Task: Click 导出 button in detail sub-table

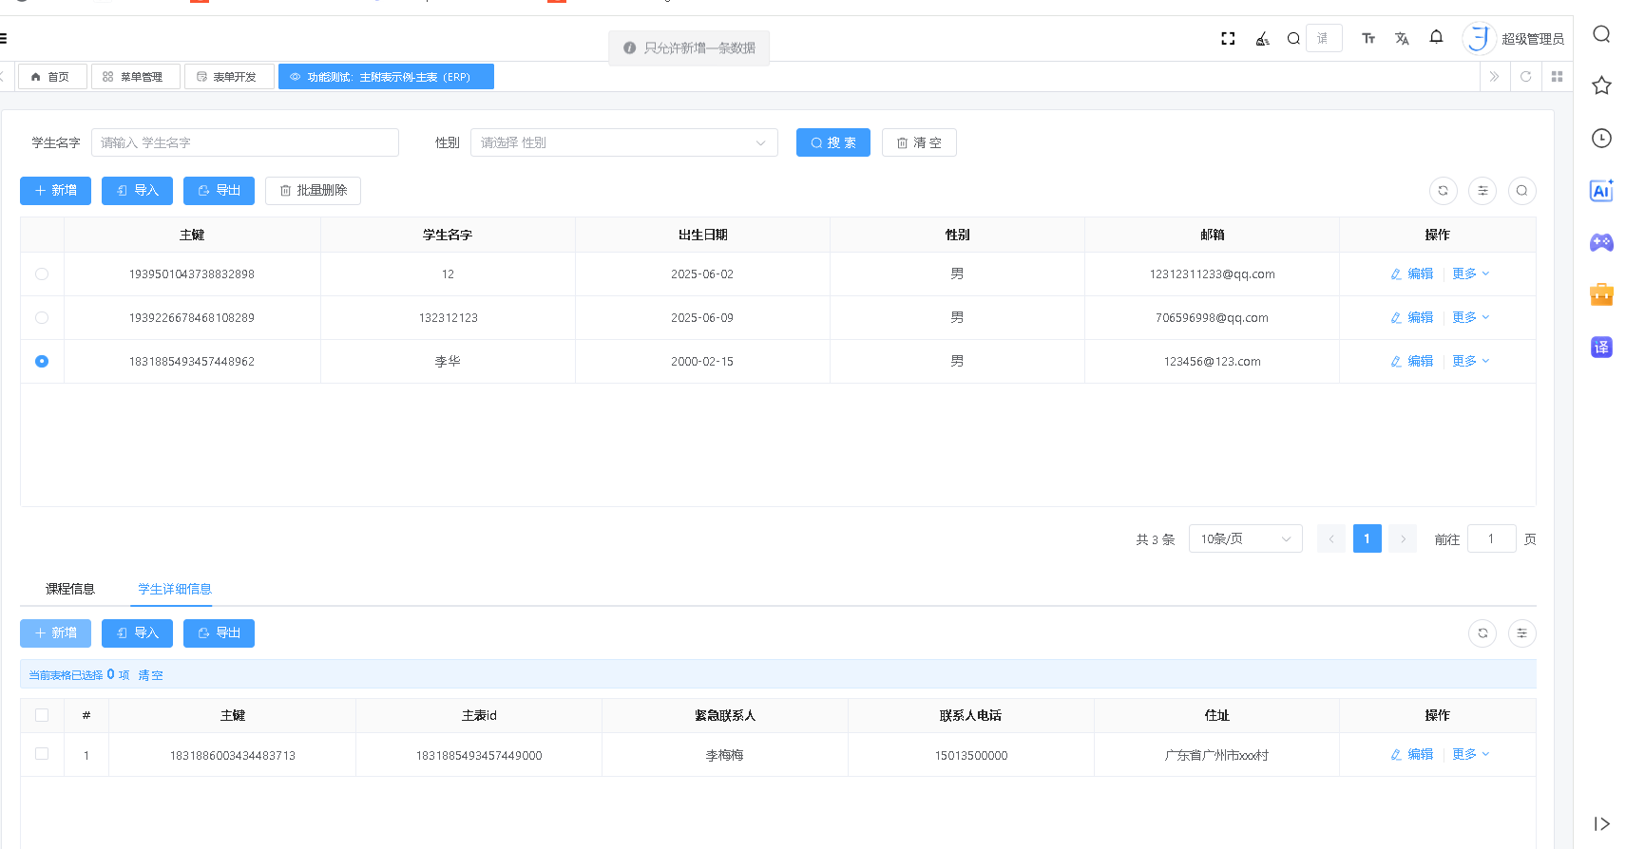Action: tap(219, 633)
